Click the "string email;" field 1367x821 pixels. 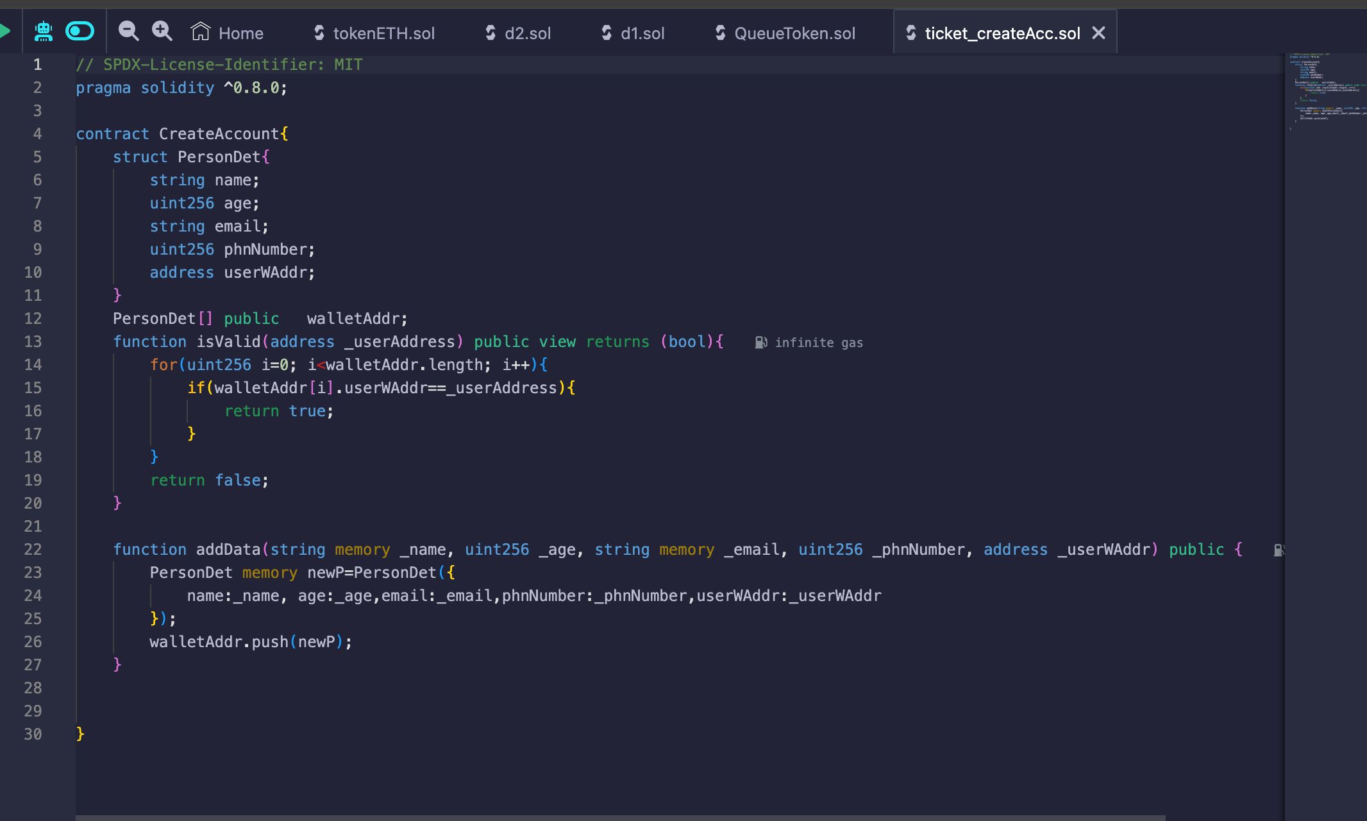209,226
